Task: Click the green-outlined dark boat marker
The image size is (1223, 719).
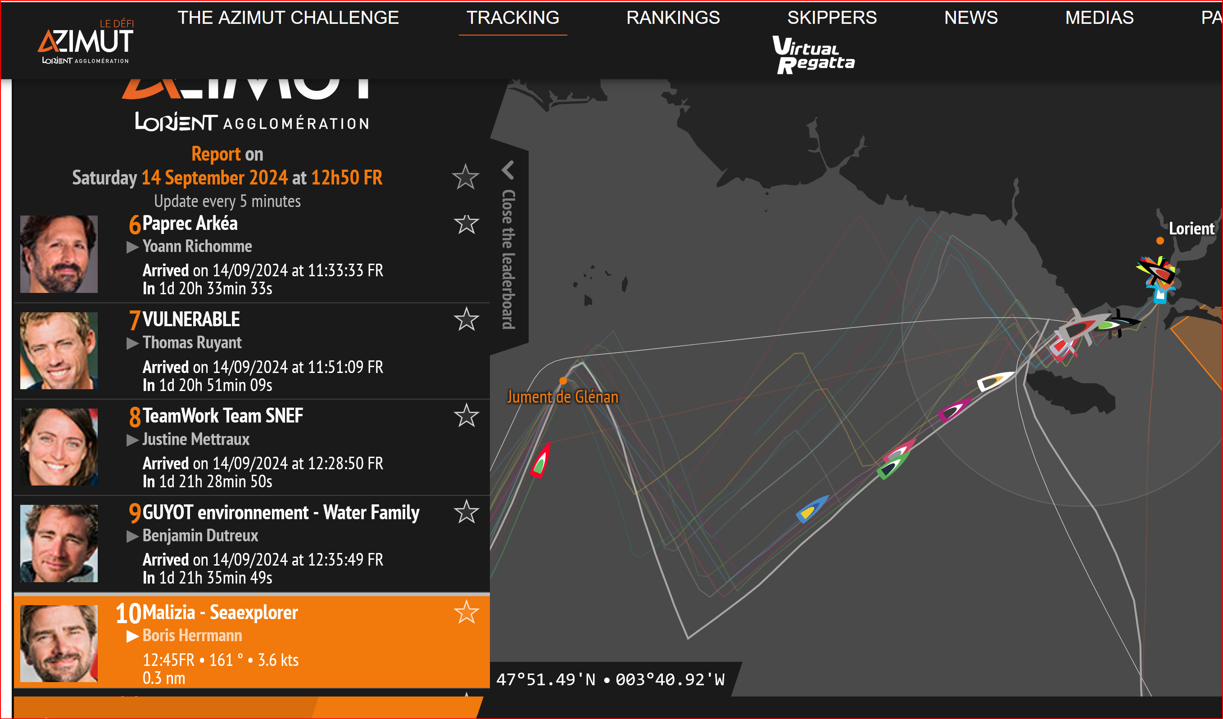Action: tap(892, 467)
